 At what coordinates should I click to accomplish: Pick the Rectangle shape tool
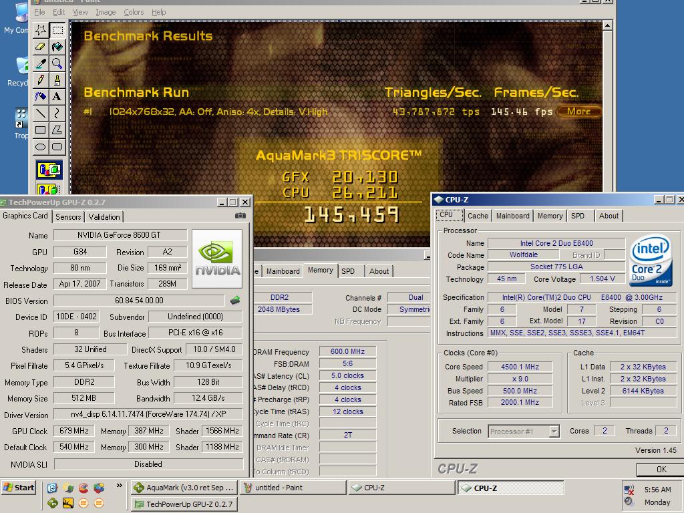click(x=41, y=130)
